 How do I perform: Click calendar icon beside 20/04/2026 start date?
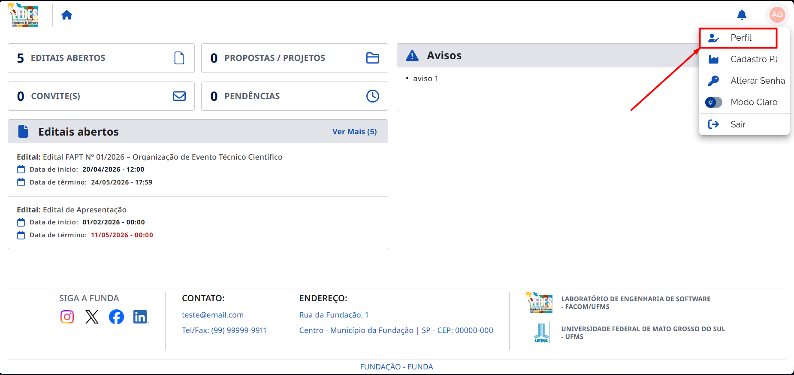[21, 169]
